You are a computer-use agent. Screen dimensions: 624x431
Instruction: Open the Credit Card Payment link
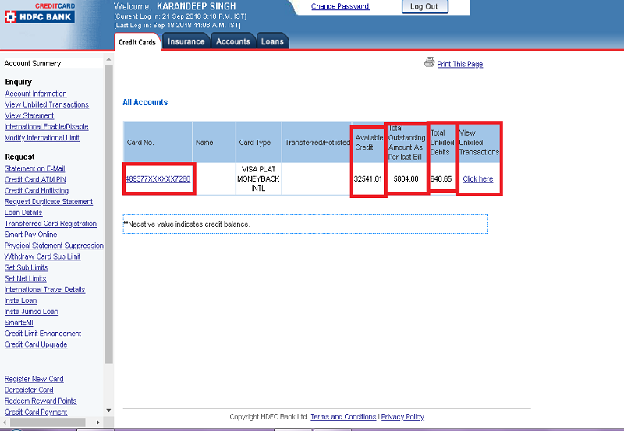click(x=36, y=412)
